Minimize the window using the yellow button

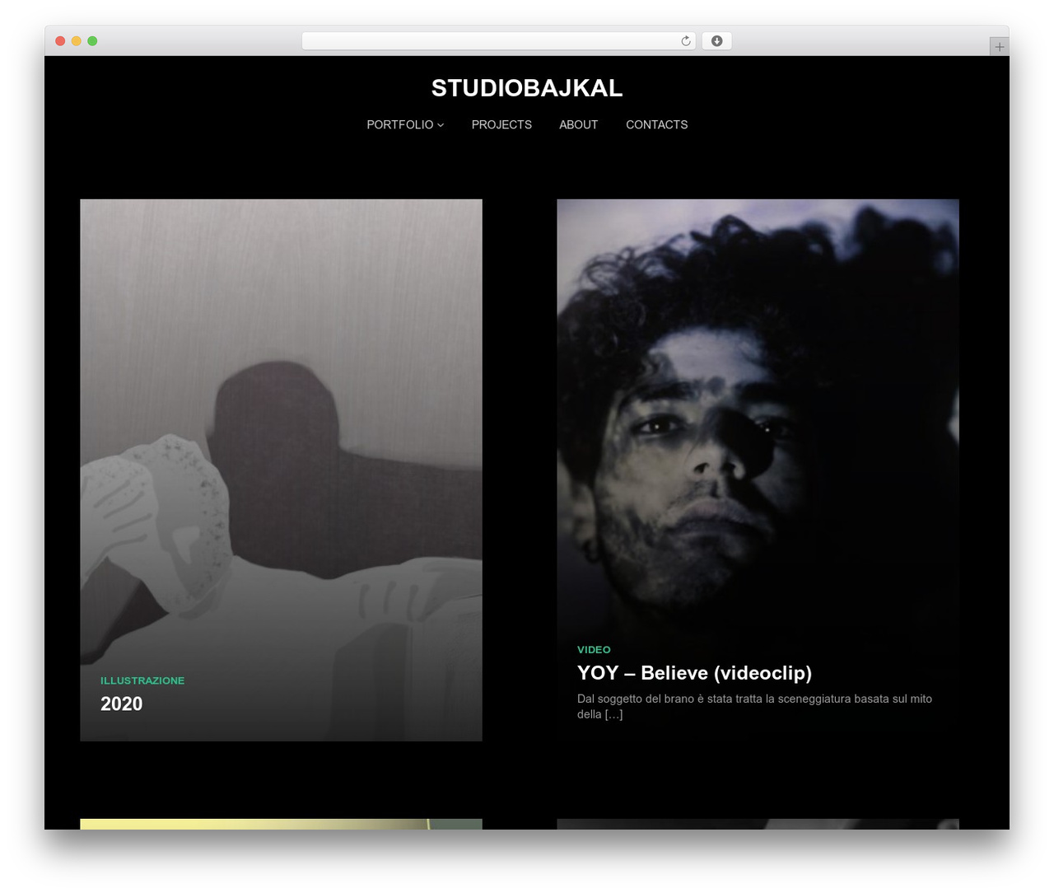tap(77, 41)
